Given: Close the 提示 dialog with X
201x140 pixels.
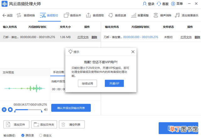Looking at the screenshot, I should (133, 52).
